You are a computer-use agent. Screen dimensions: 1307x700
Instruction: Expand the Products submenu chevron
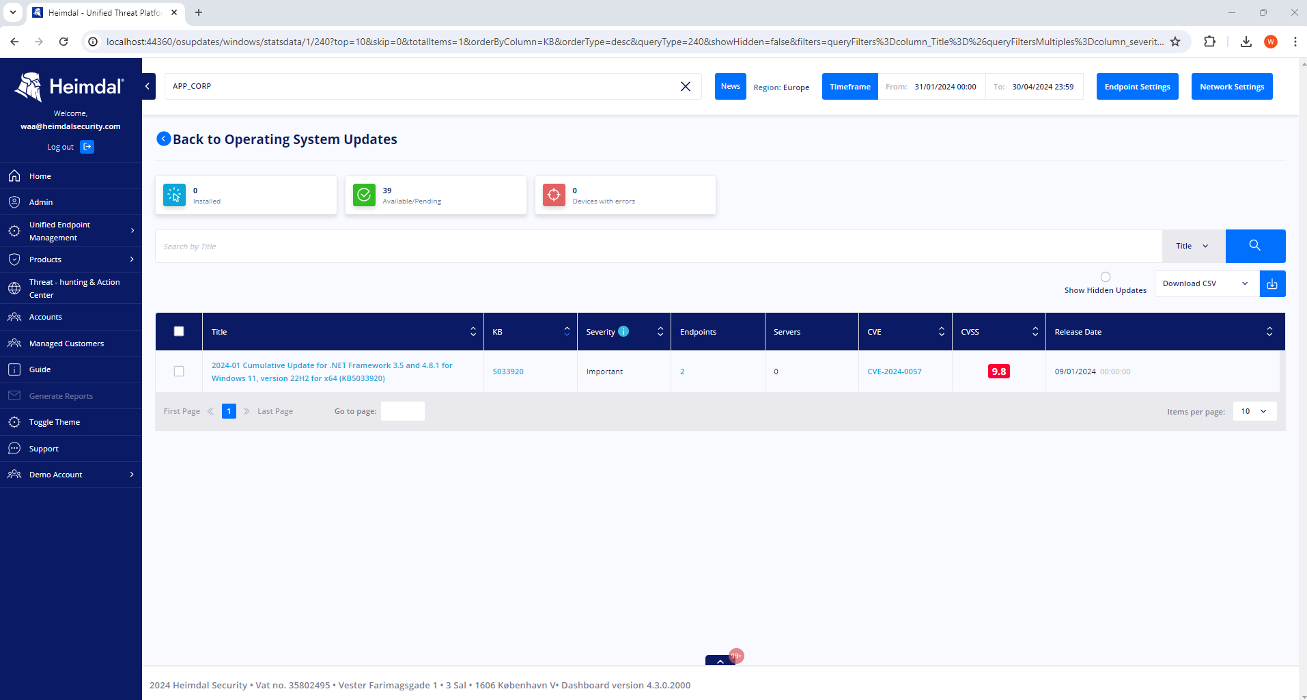(132, 260)
